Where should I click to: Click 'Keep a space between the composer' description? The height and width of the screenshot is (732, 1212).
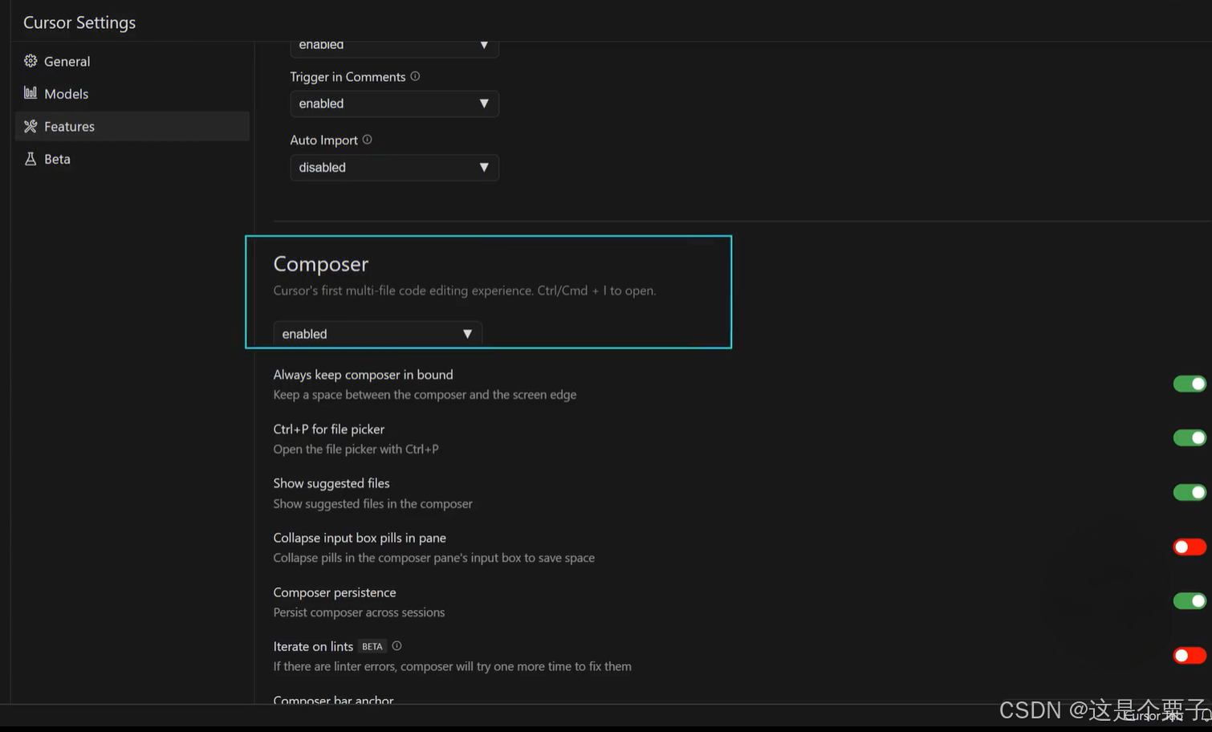point(425,395)
